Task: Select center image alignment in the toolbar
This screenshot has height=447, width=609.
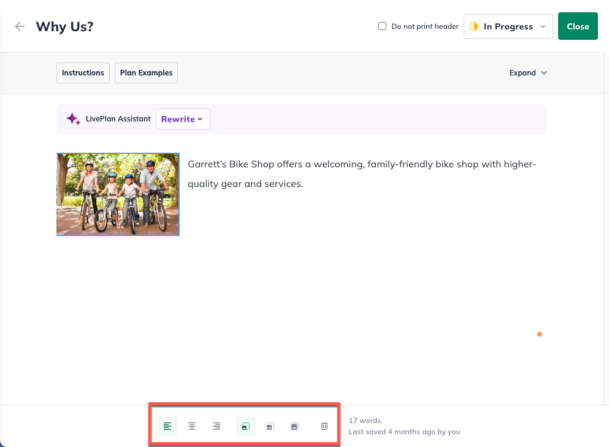Action: click(192, 426)
